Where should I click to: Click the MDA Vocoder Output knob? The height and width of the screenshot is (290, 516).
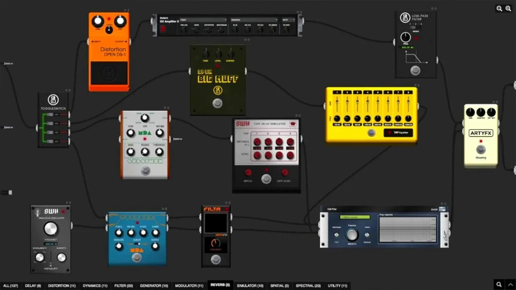155,246
